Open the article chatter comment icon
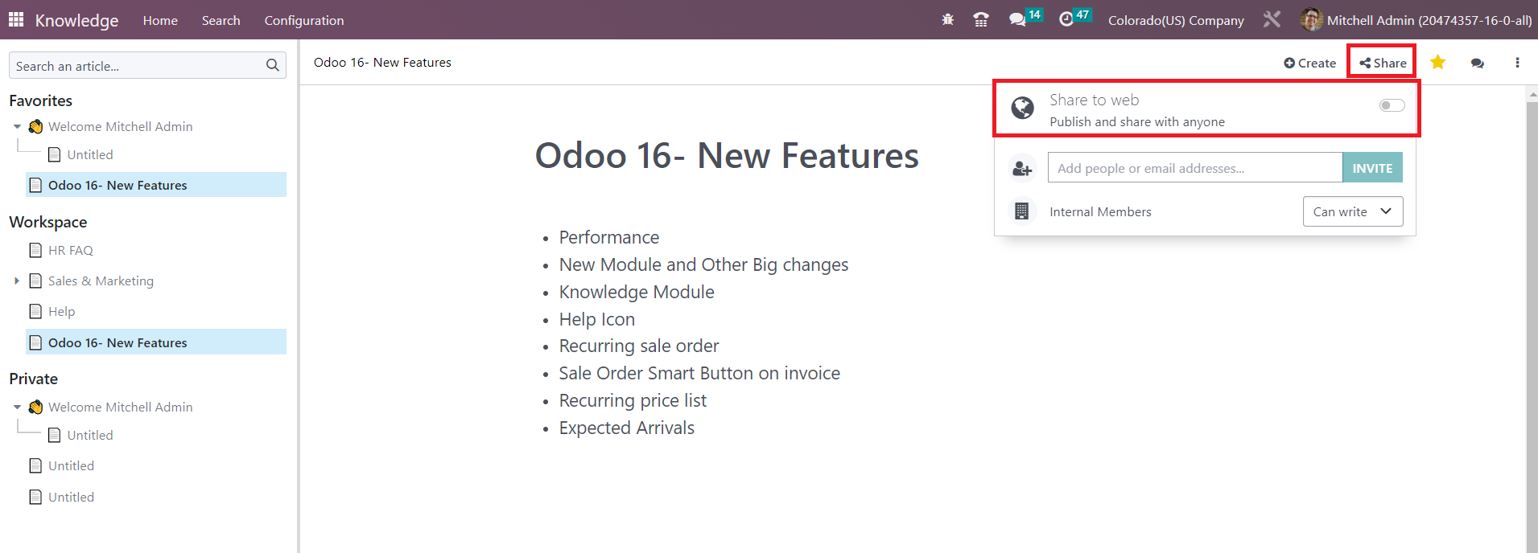 pyautogui.click(x=1478, y=63)
